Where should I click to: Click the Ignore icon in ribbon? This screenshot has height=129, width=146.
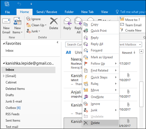coord(28,19)
